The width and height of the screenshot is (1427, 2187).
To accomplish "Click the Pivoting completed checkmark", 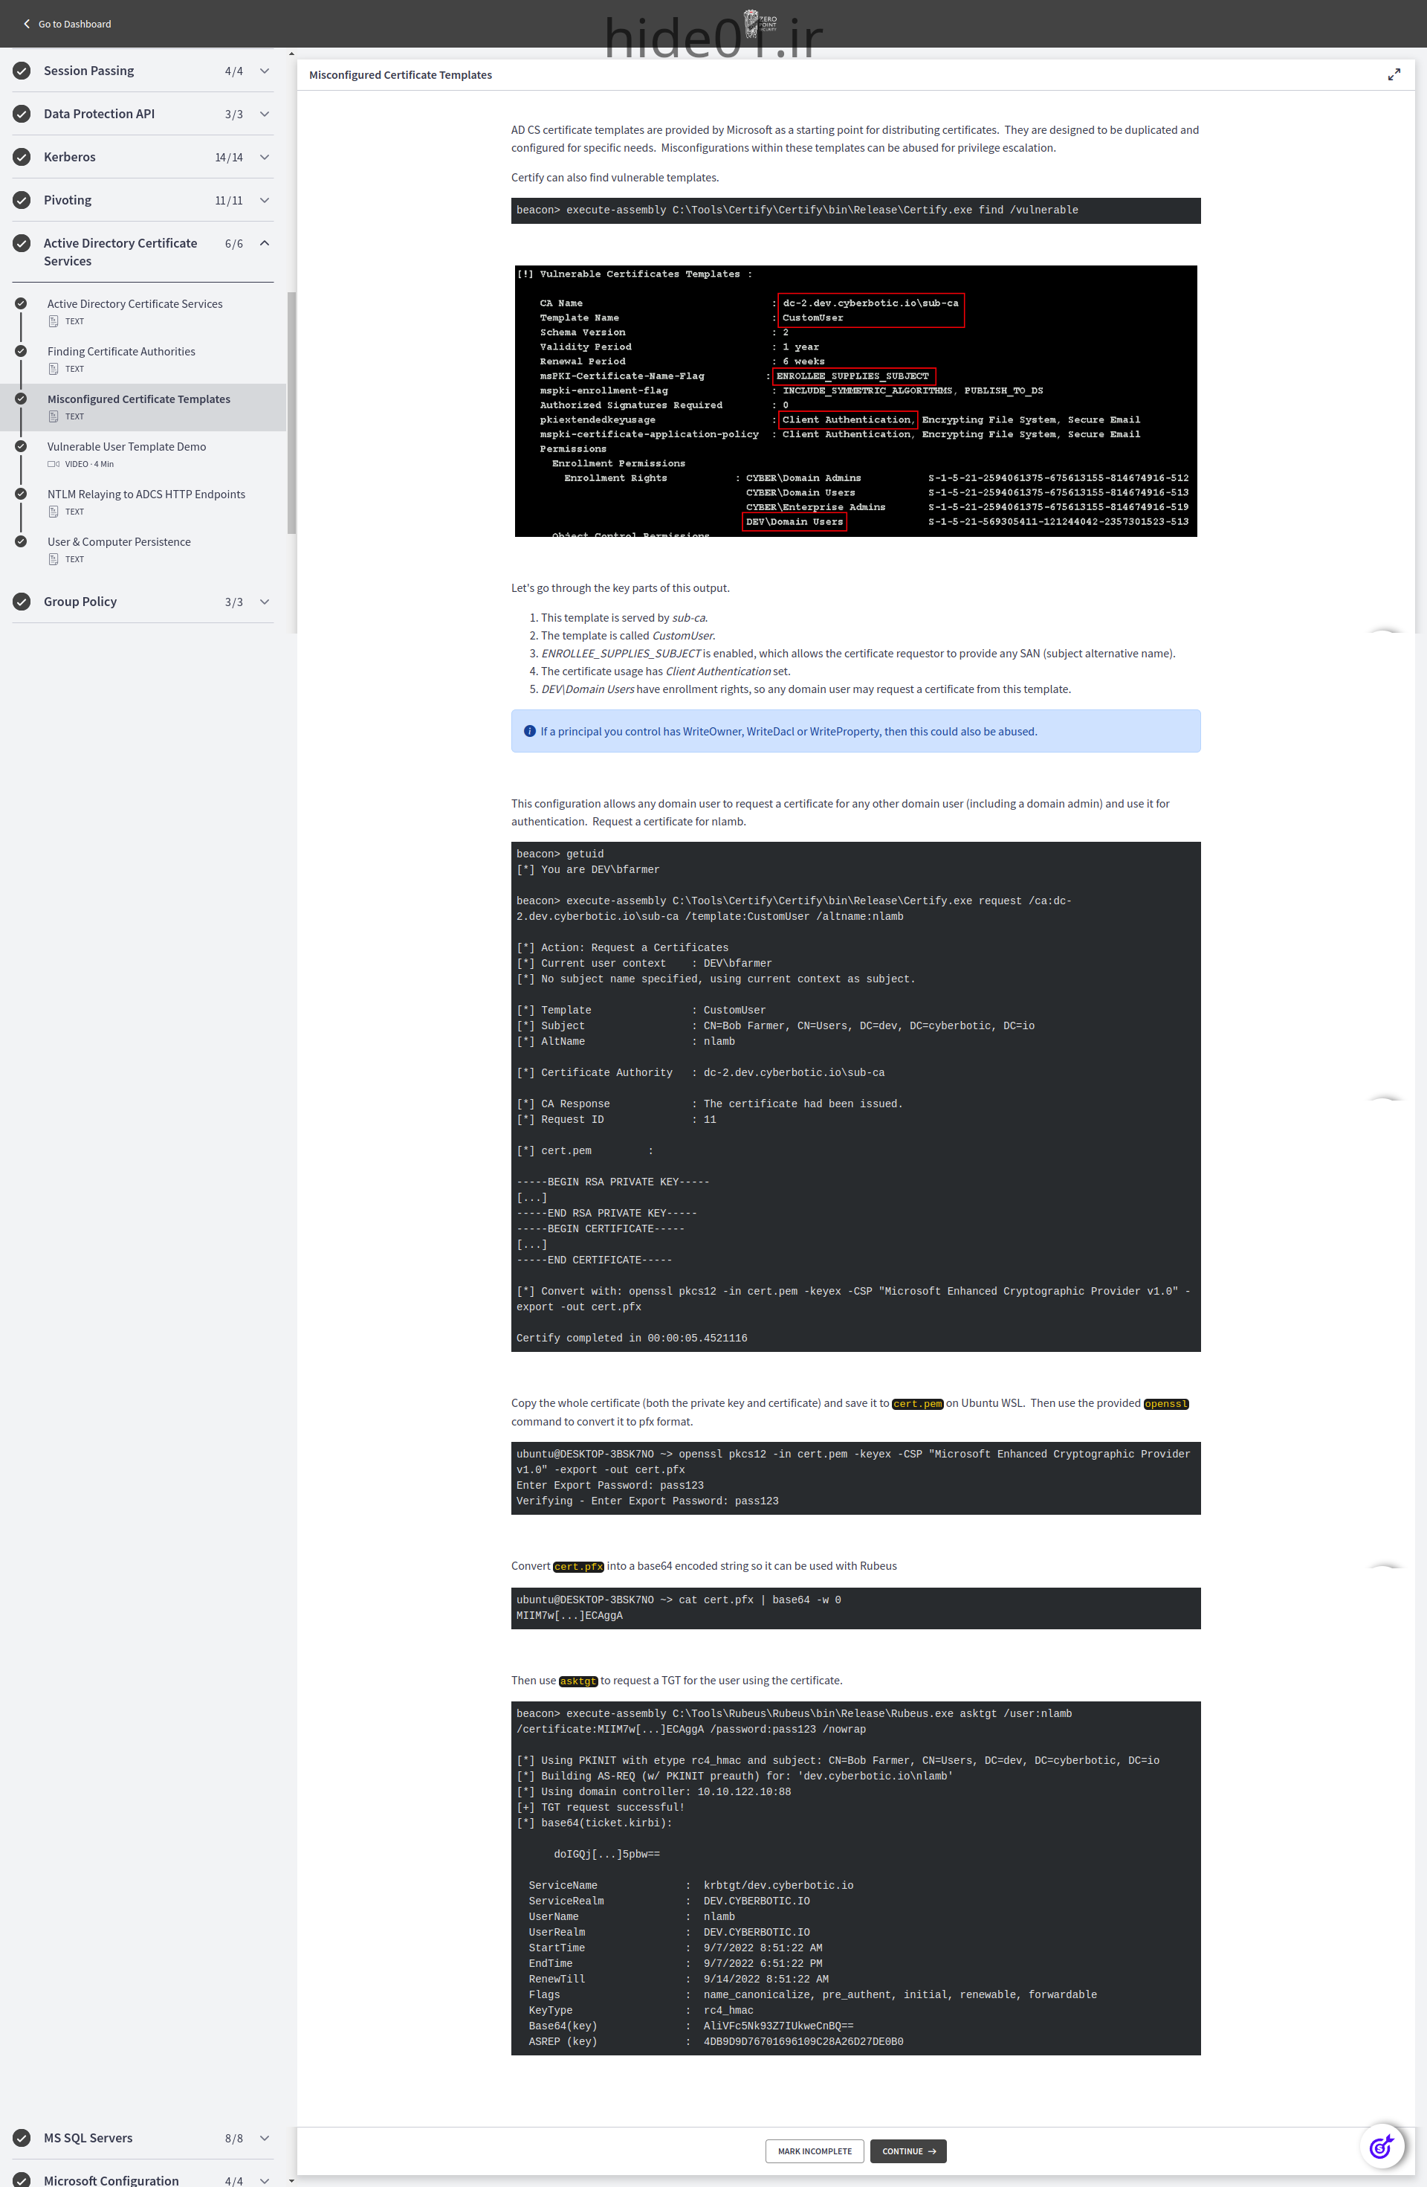I will (22, 200).
